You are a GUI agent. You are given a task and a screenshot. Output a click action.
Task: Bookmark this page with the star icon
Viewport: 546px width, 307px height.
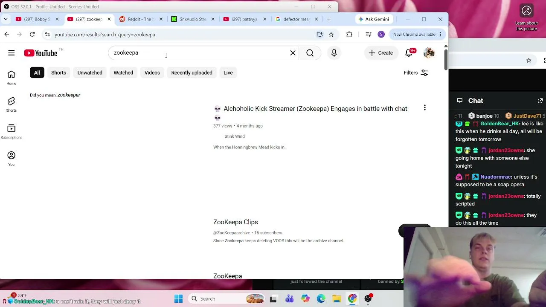[x=331, y=35]
